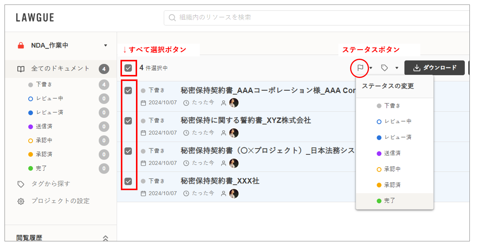Image resolution: width=477 pixels, height=247 pixels.
Task: Click the gear icon for プロジェクトの設定
Action: pos(21,201)
